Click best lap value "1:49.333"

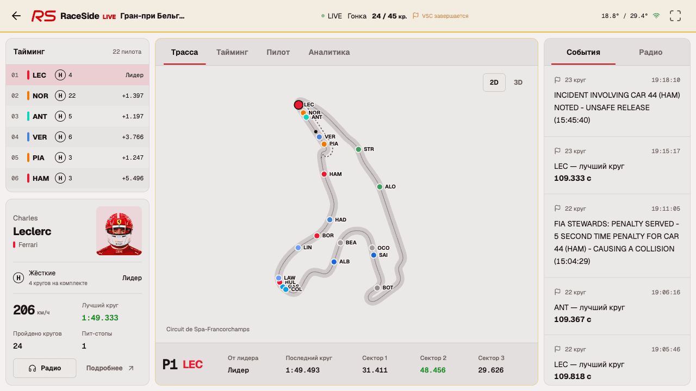pyautogui.click(x=100, y=318)
